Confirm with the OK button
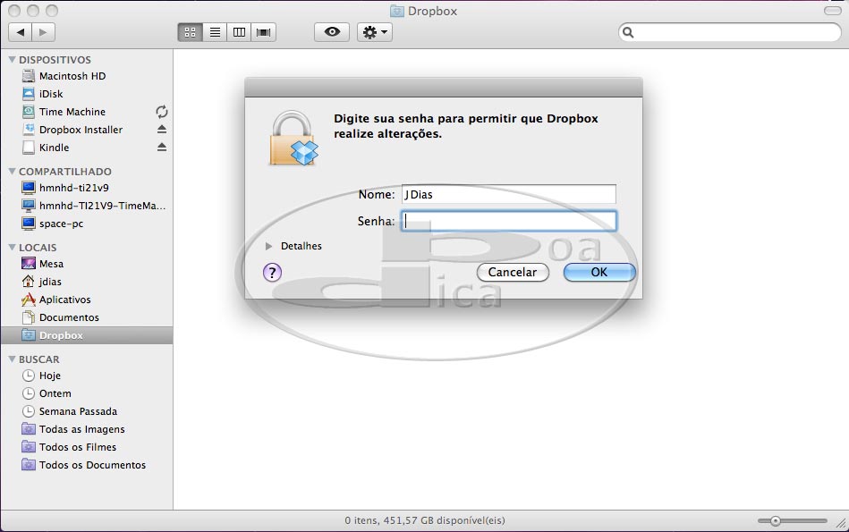 click(599, 272)
